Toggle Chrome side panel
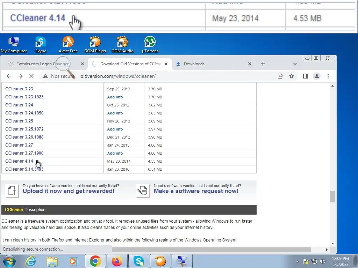Screen dimensions: 358x268 pos(306,76)
